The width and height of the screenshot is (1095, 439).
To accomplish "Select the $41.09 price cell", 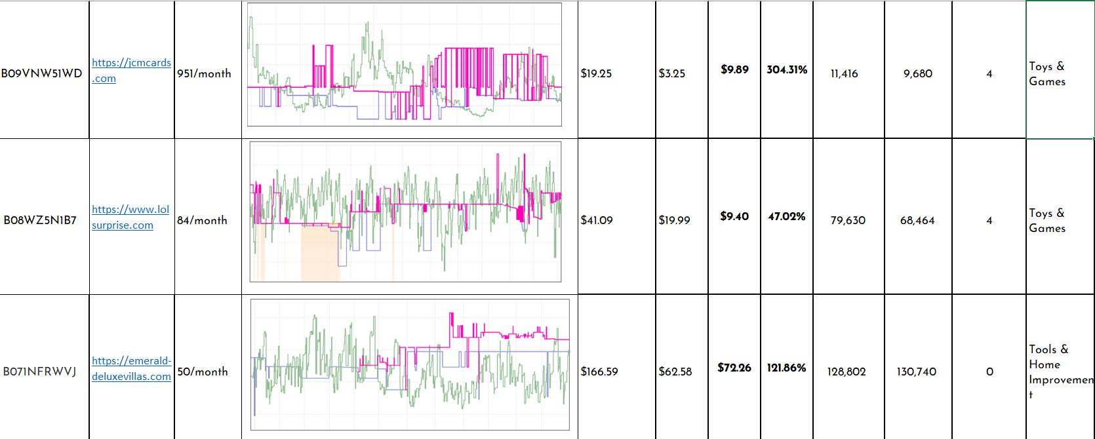I will click(616, 217).
